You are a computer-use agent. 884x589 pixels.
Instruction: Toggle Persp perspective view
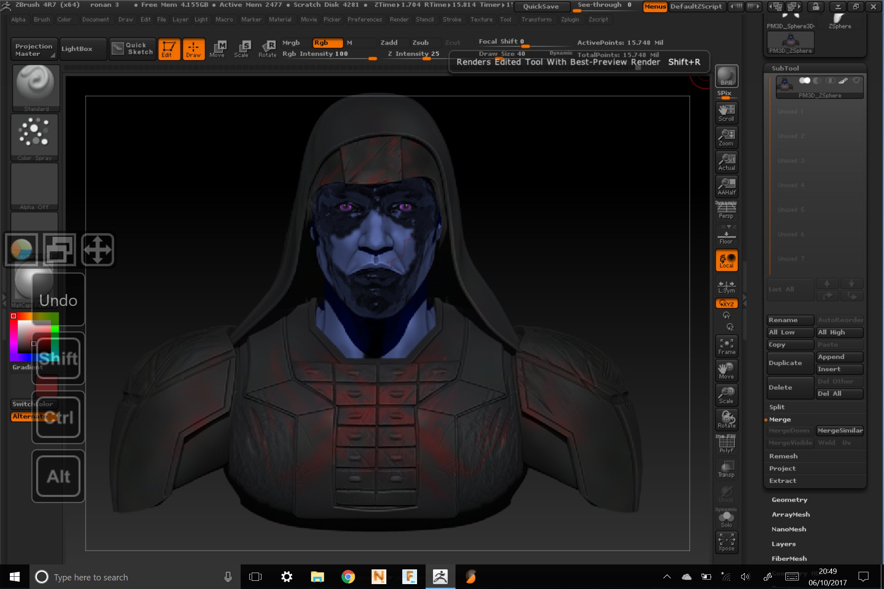726,210
